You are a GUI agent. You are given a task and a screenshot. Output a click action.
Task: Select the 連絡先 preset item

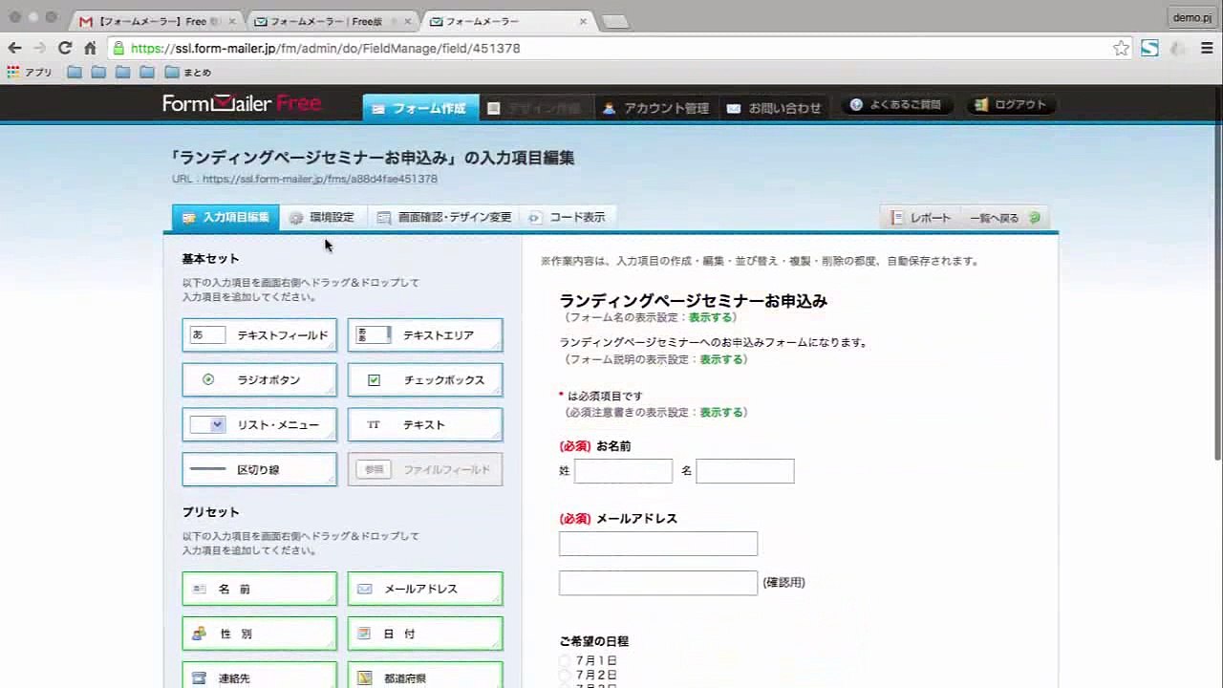tap(260, 676)
